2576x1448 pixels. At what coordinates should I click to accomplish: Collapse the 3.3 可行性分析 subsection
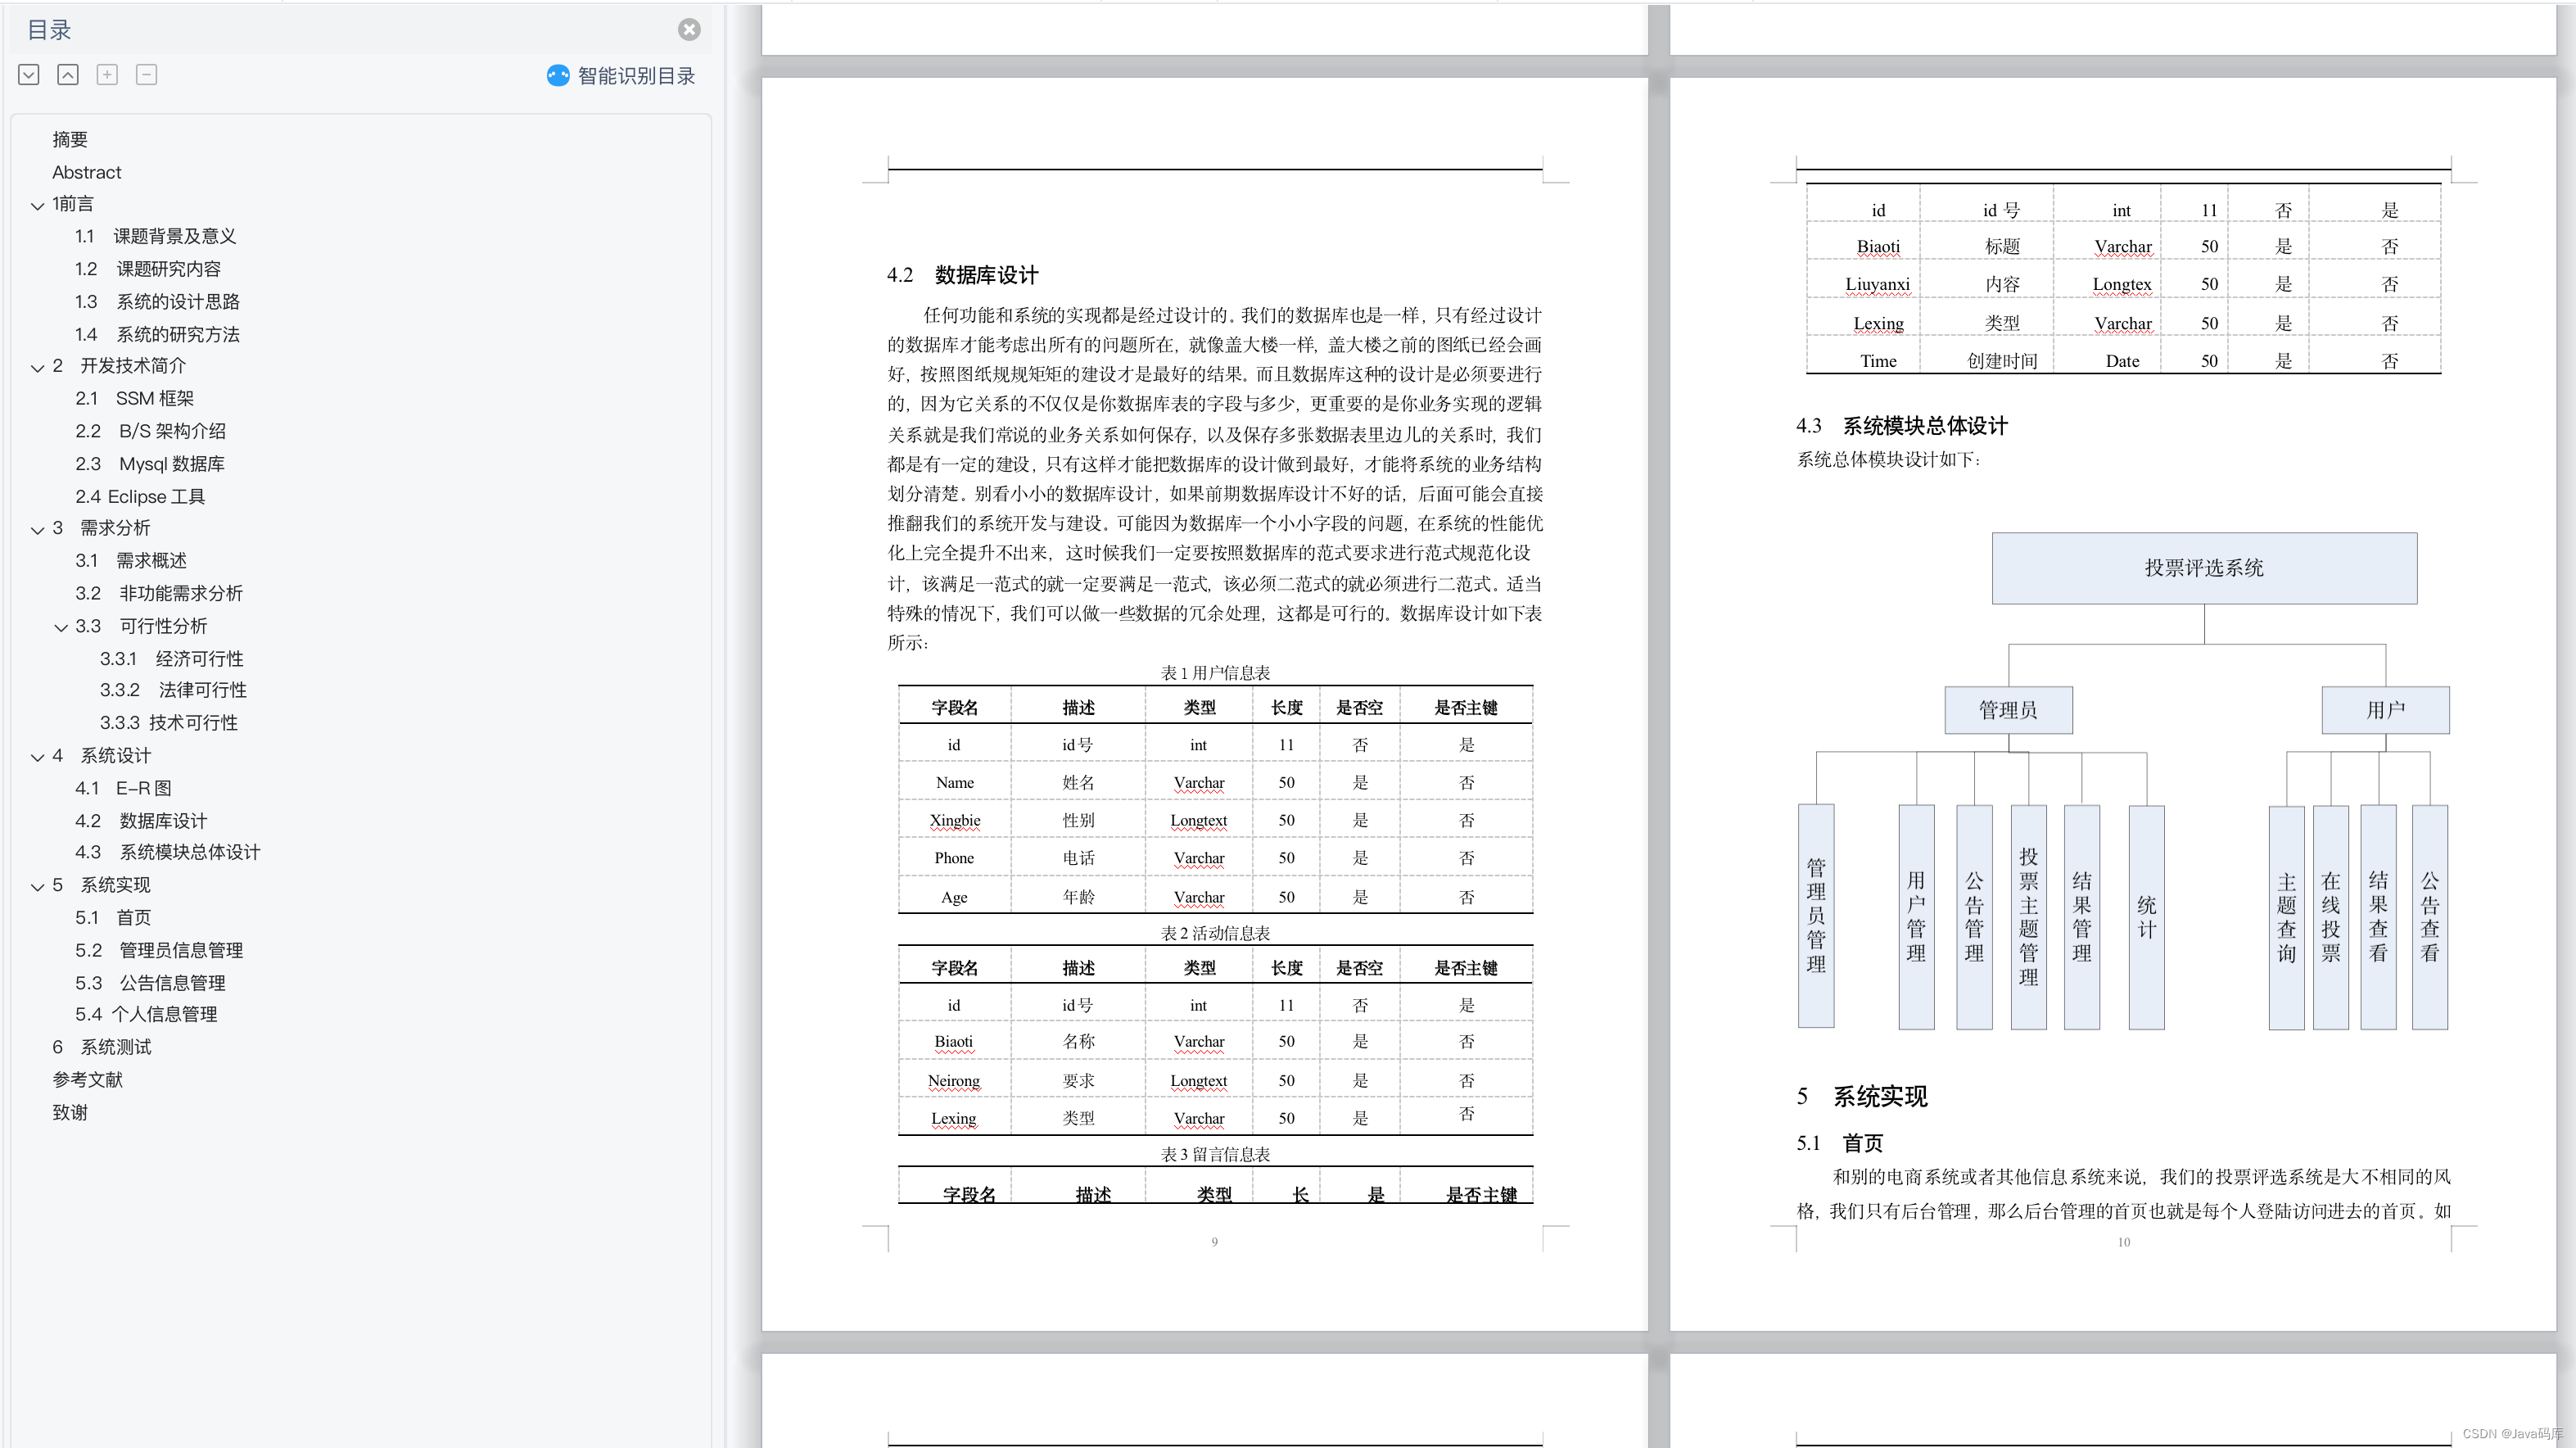(60, 627)
